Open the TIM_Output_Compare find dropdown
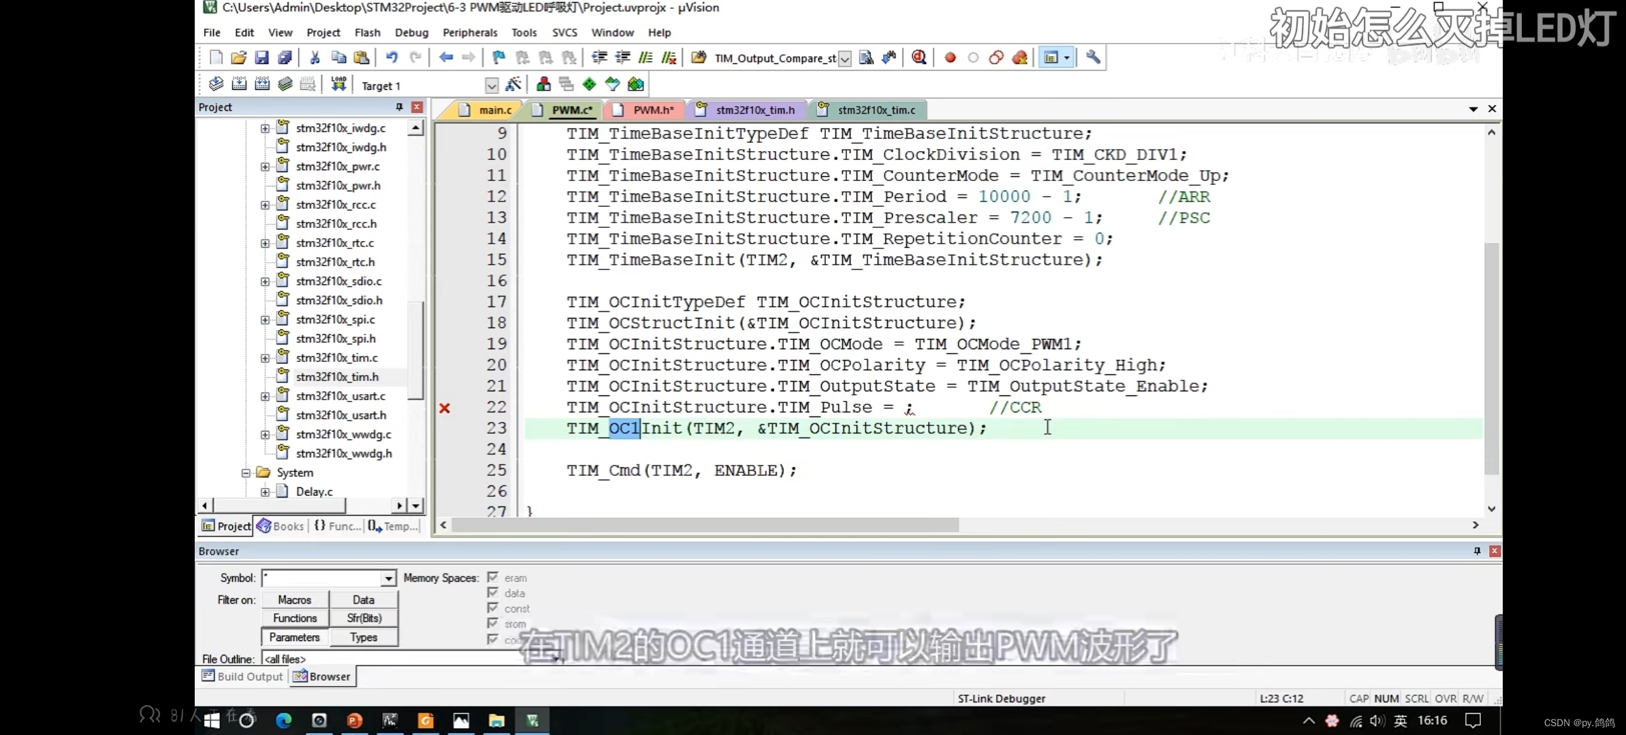 click(844, 59)
